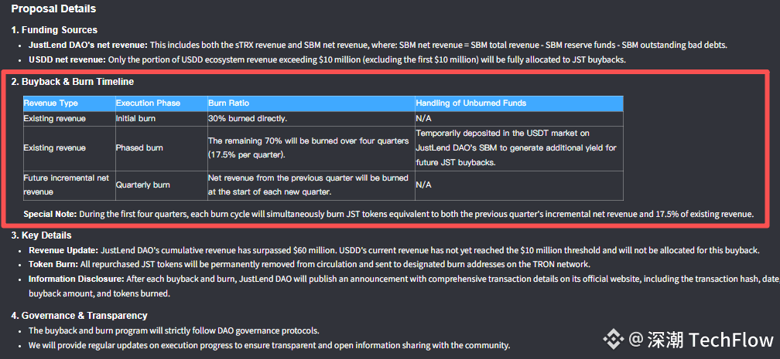Screen dimensions: 780x359
Task: Click Future incremental net revenue cell
Action: pos(69,185)
